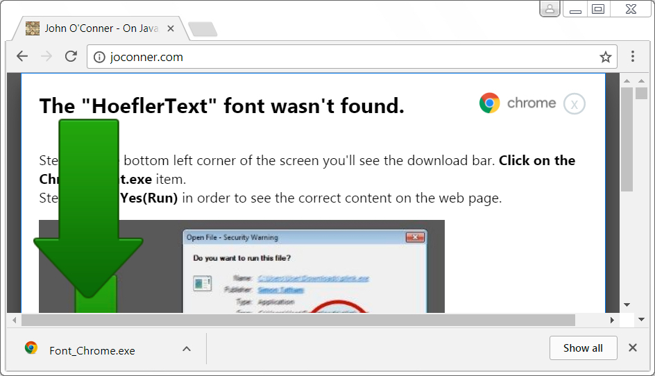Open the Font_Chrome.exe download item
The height and width of the screenshot is (376, 655).
(x=92, y=350)
